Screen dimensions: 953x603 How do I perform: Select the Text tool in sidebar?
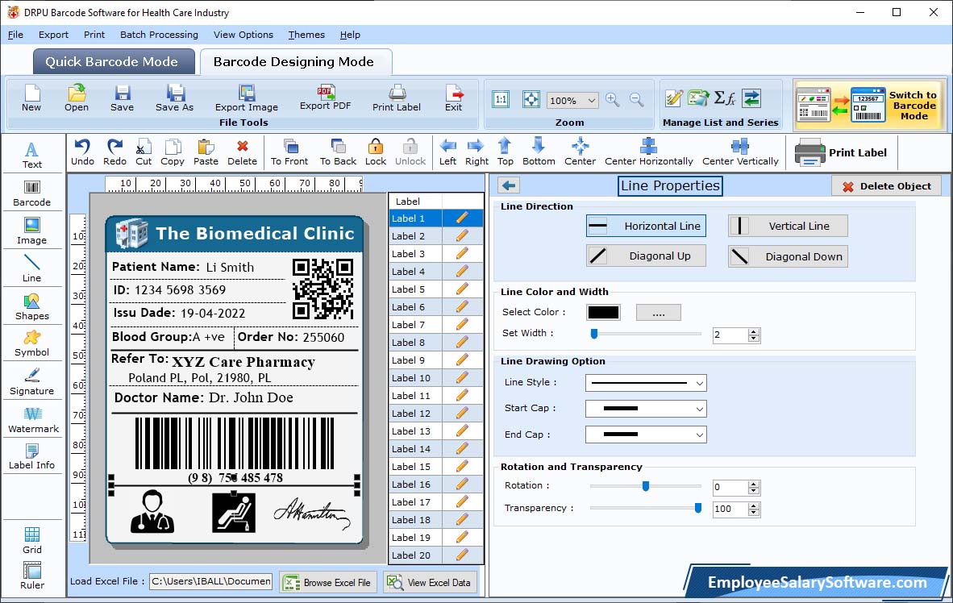pos(31,155)
